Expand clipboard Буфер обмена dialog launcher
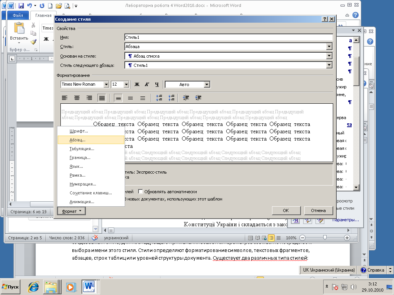The height and width of the screenshot is (295, 394). (36, 50)
